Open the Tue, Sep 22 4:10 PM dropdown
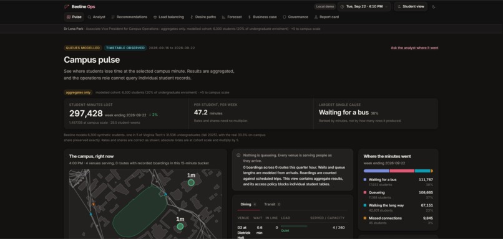 [x=364, y=7]
